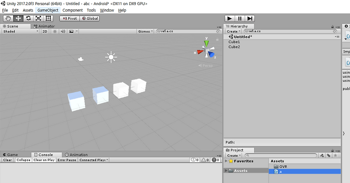Click Project search by type icon

coord(322,156)
